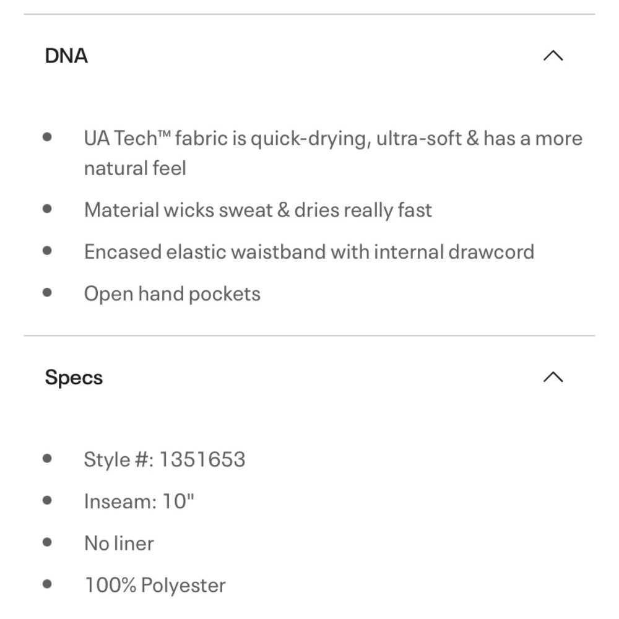Click the Specs section heading
This screenshot has width=619, height=619.
[x=74, y=378]
